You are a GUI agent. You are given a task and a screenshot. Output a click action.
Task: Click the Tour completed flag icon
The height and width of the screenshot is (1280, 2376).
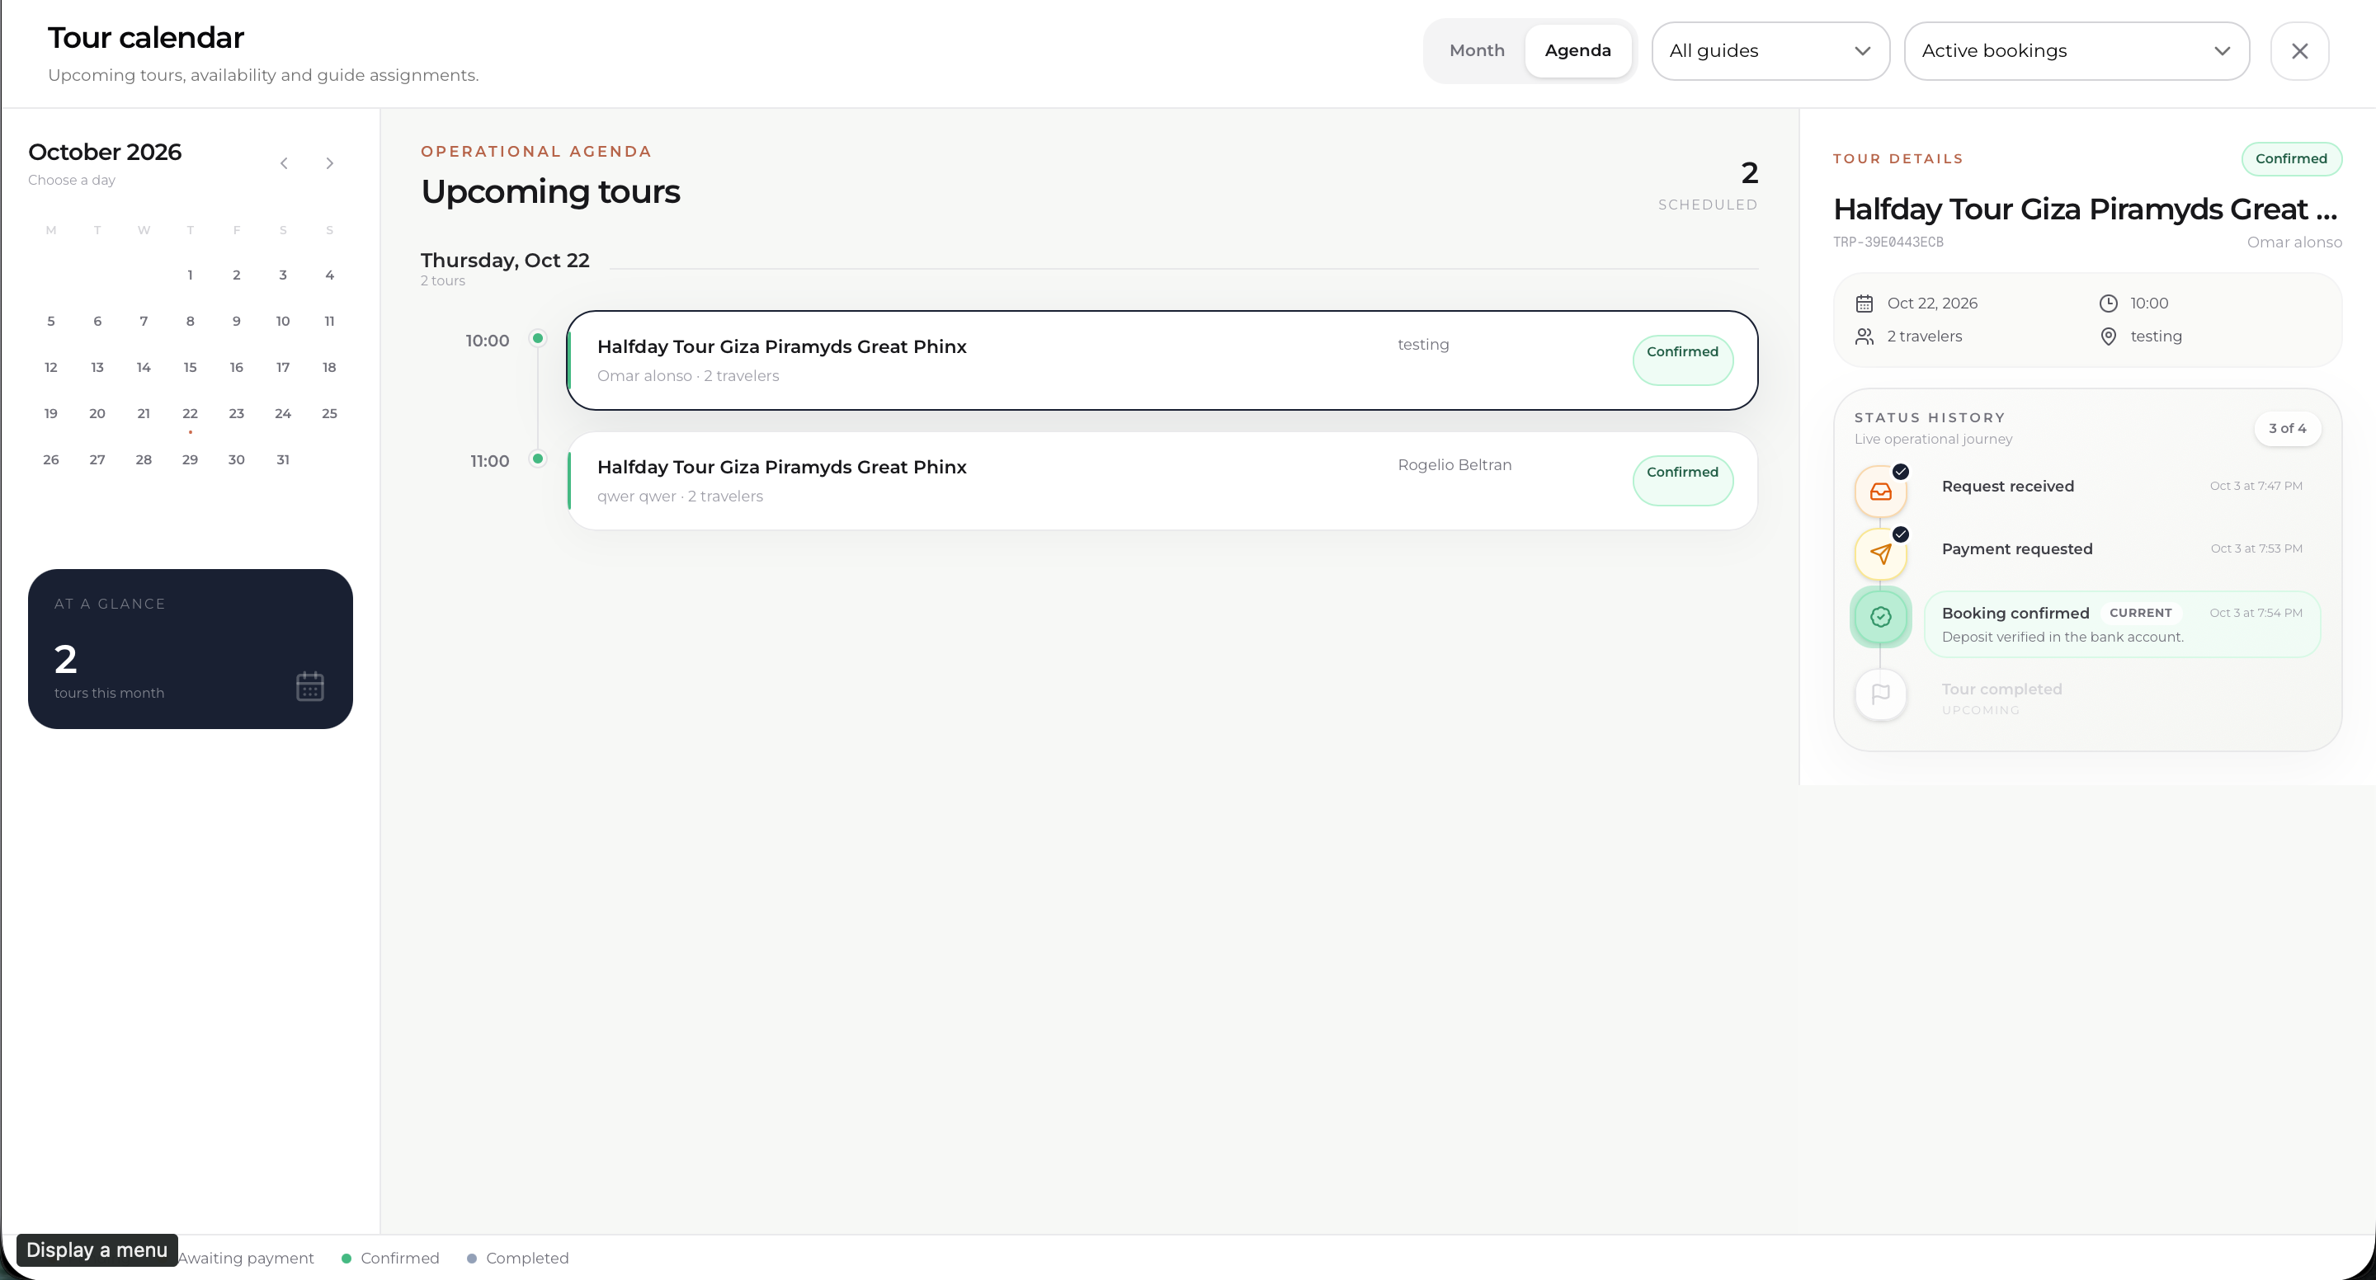click(x=1881, y=694)
